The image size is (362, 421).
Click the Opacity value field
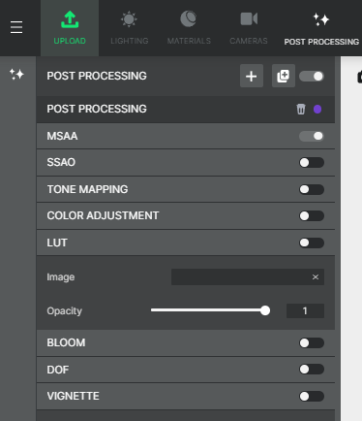pyautogui.click(x=305, y=311)
